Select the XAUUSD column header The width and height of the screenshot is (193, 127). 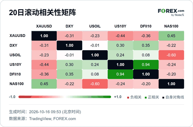point(44,26)
